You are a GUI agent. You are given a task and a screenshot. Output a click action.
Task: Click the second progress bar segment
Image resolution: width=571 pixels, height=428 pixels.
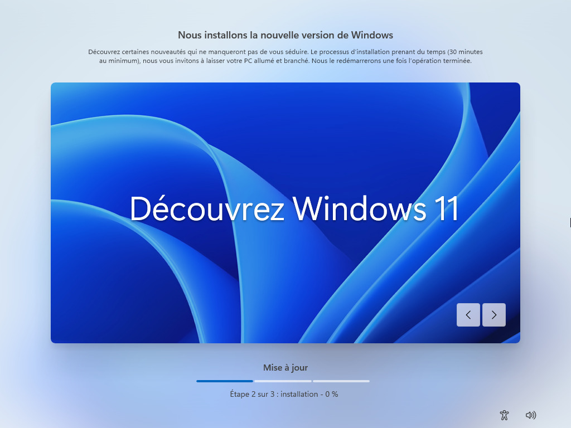[283, 381]
